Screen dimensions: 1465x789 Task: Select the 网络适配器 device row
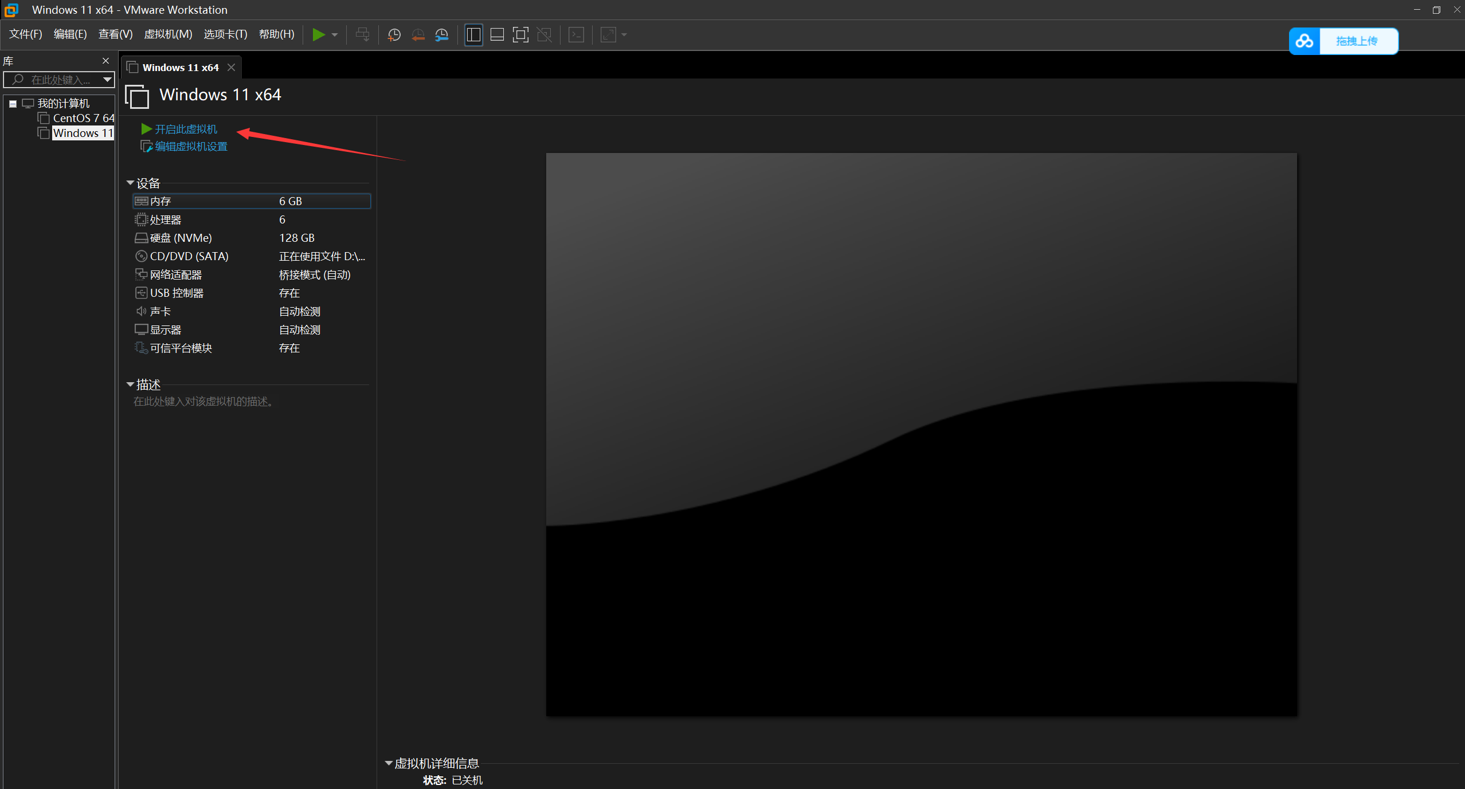252,274
